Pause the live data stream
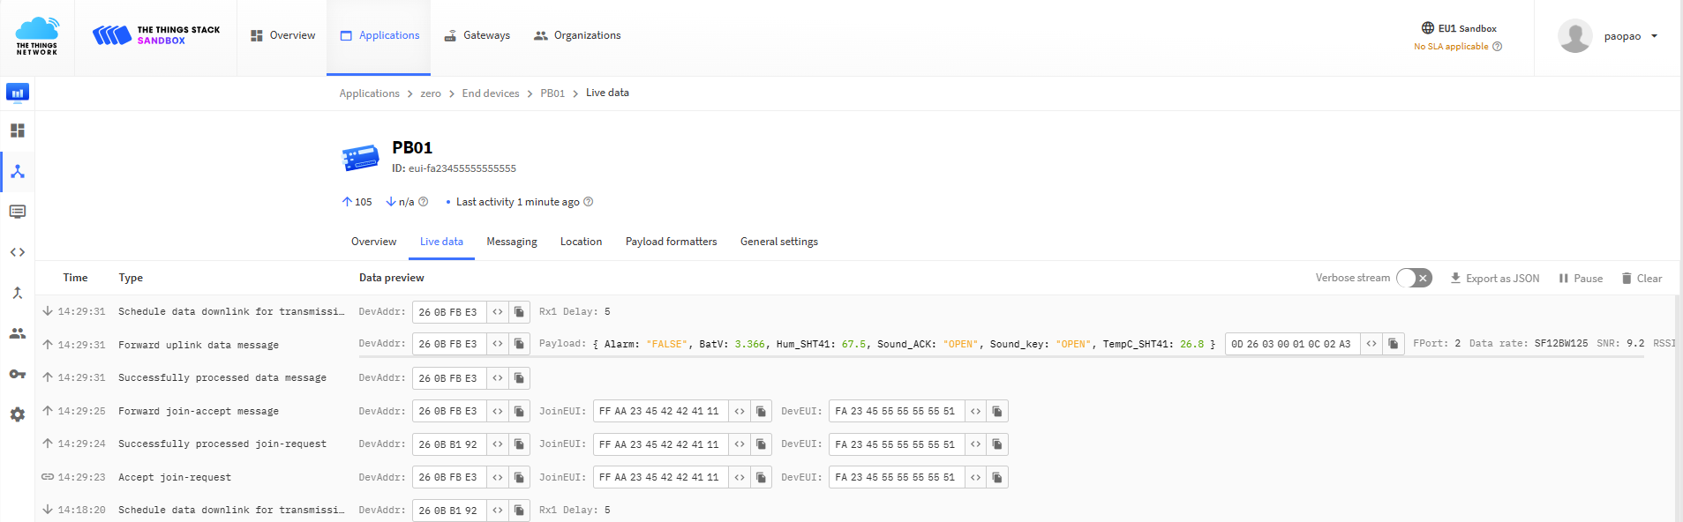The image size is (1683, 522). tap(1580, 279)
